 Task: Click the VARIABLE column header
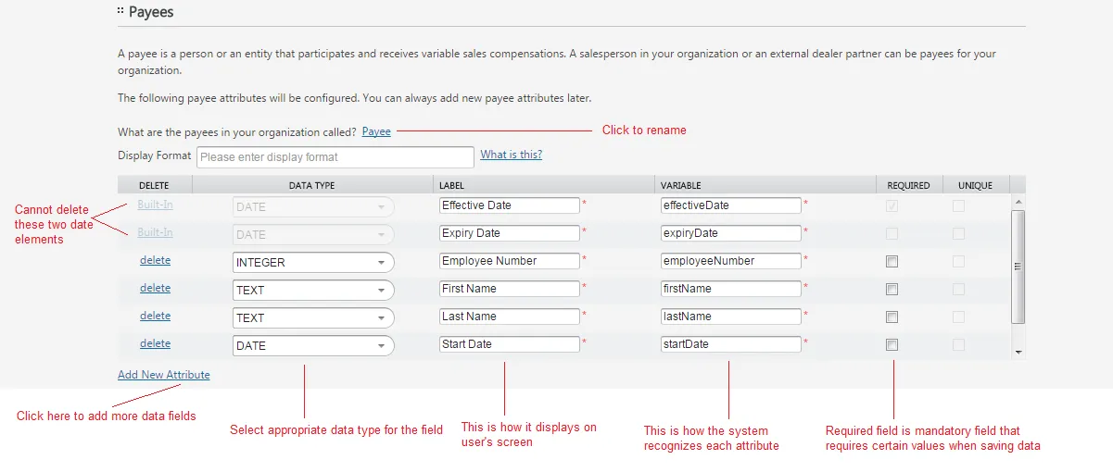(x=765, y=185)
